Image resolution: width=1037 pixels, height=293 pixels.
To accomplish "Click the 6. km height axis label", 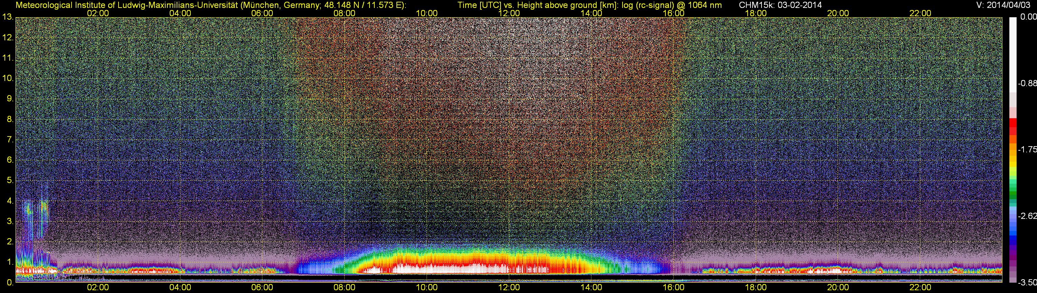I will point(10,160).
